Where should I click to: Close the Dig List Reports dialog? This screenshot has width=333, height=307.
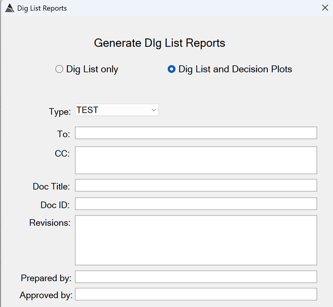(x=325, y=8)
